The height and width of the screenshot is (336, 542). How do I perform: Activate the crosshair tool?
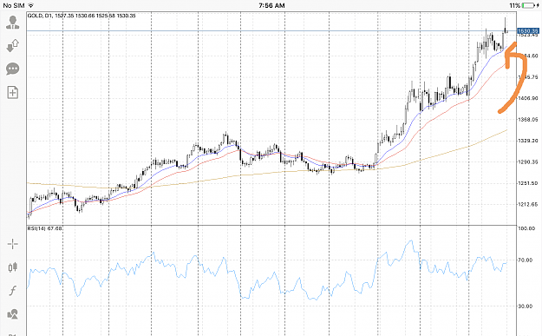(13, 244)
